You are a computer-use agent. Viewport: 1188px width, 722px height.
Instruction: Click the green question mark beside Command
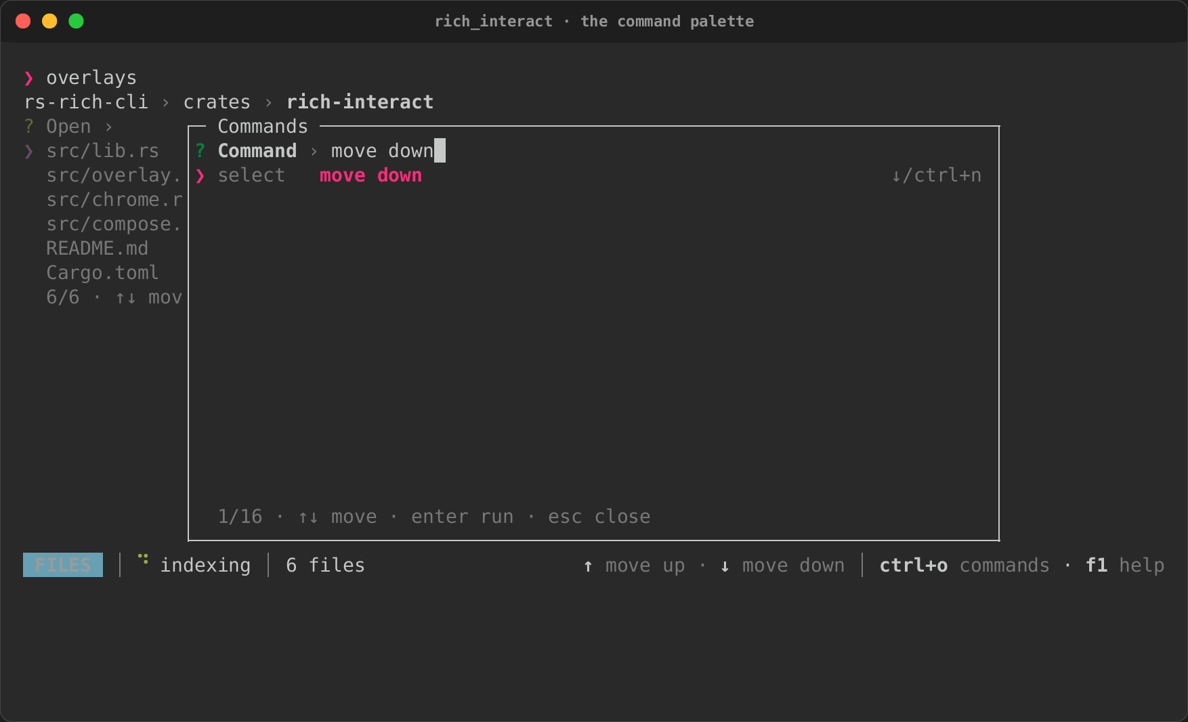[200, 150]
